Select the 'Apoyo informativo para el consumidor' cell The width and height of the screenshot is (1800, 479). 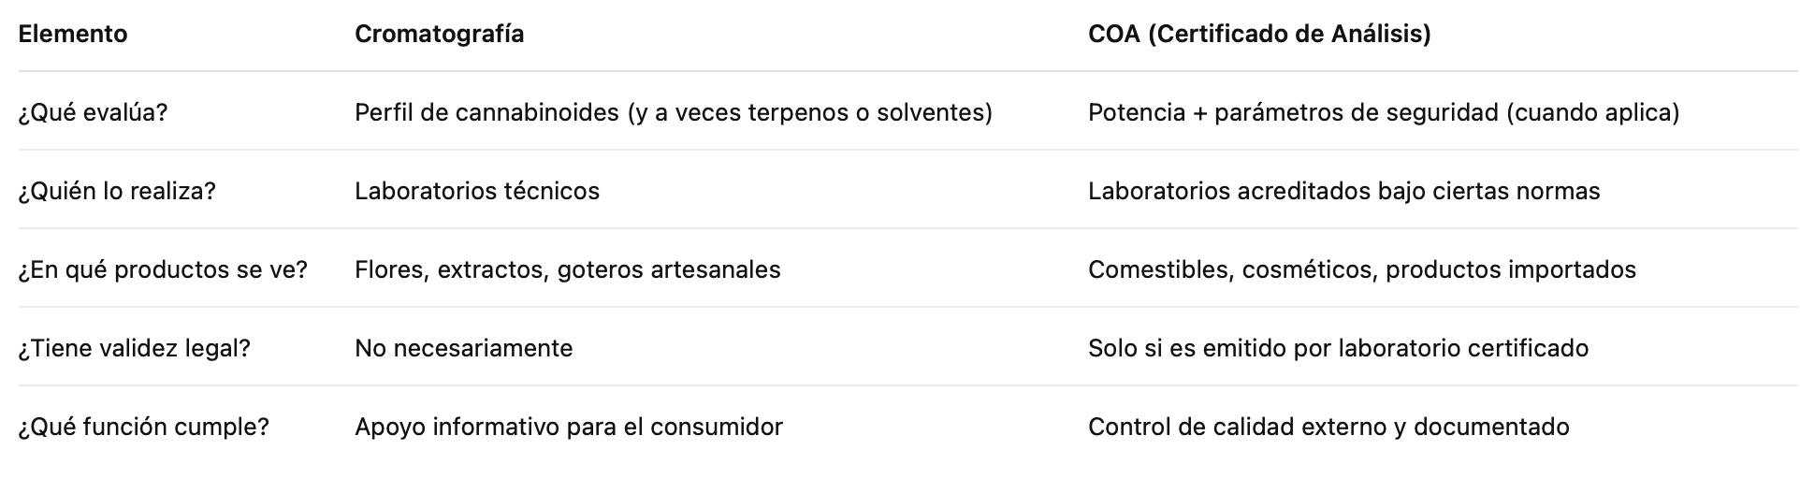click(x=569, y=427)
